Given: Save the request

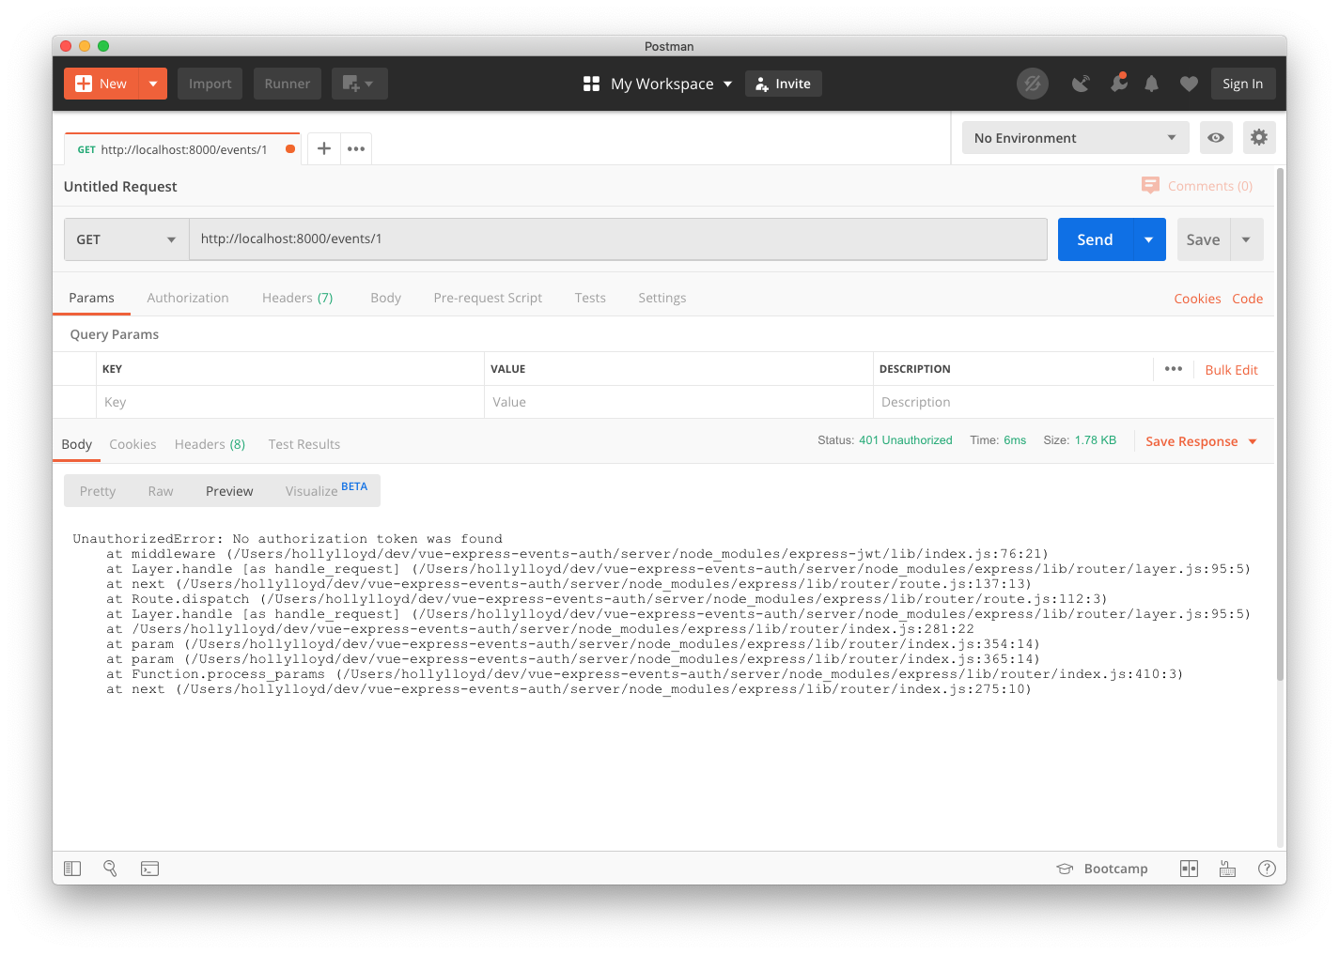Looking at the screenshot, I should coord(1203,239).
